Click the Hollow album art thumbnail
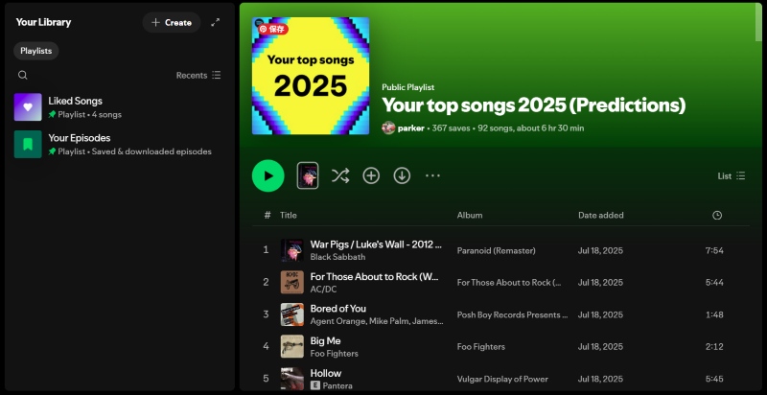Viewport: 767px width, 395px height. 292,379
